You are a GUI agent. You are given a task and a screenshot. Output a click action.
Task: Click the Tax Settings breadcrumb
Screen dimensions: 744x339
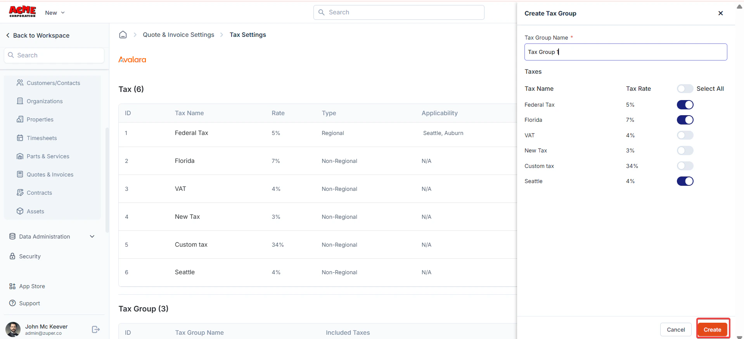pos(248,35)
